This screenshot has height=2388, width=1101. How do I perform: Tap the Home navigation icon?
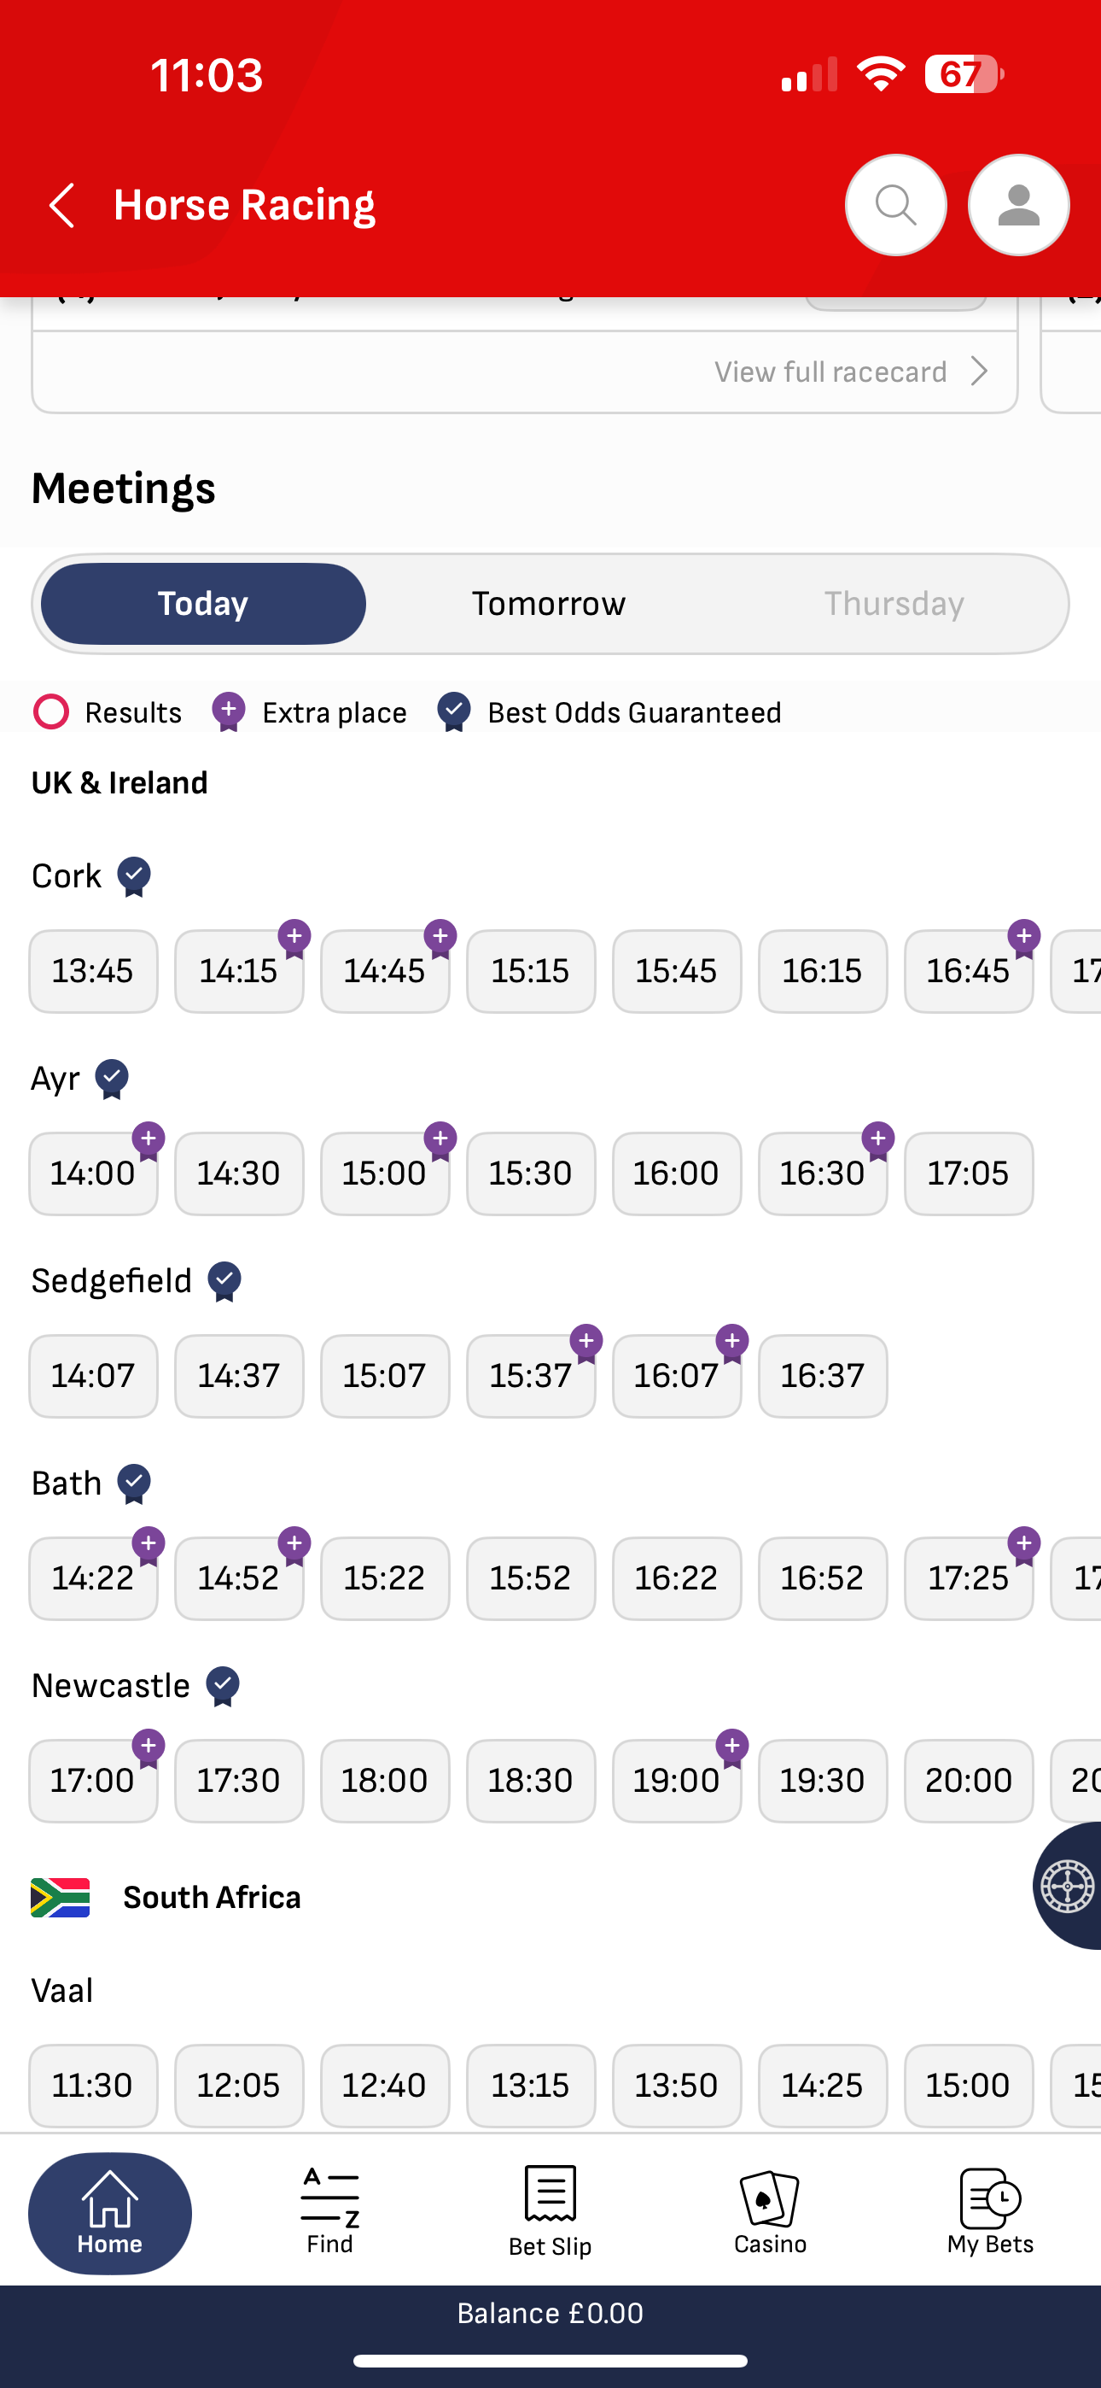coord(110,2212)
